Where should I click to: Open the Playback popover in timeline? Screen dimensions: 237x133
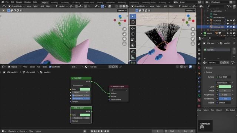(x=13, y=131)
